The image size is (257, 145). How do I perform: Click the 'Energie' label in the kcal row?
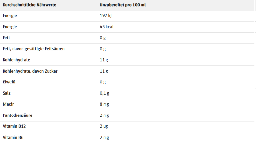[10, 27]
